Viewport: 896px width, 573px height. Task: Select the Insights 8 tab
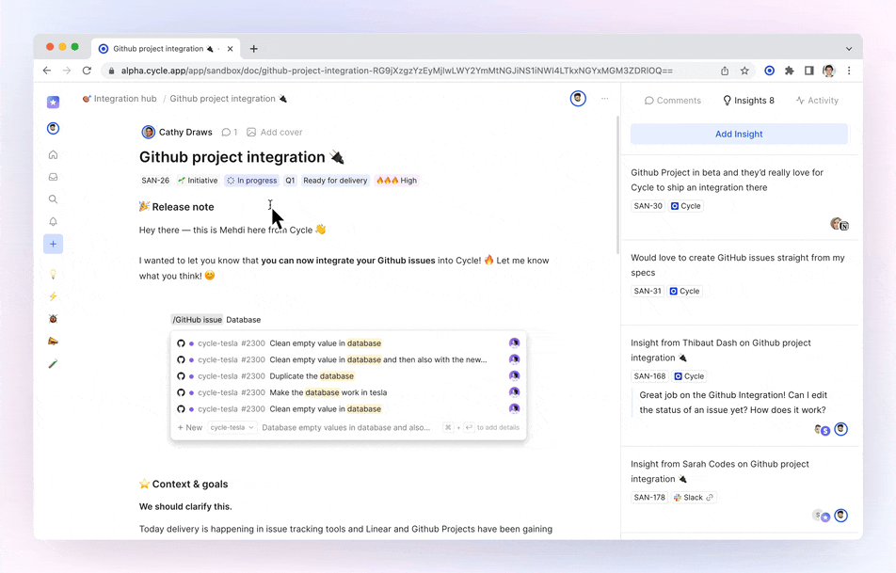(748, 101)
